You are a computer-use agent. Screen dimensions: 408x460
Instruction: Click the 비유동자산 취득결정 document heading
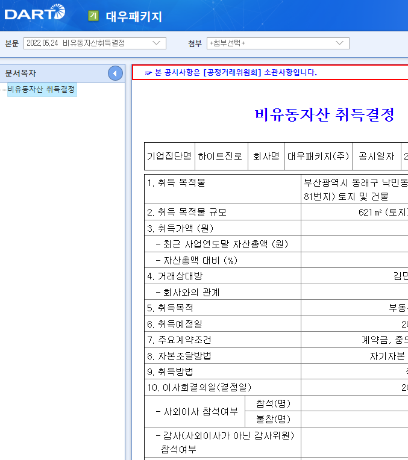click(324, 114)
